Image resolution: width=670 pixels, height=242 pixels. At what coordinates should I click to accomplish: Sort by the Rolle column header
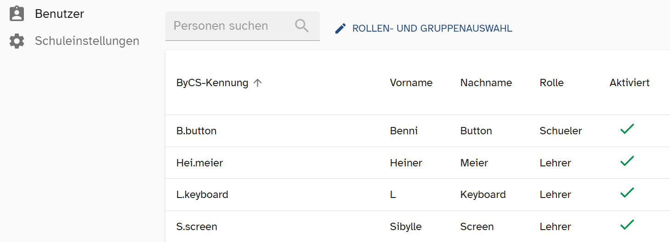[551, 83]
